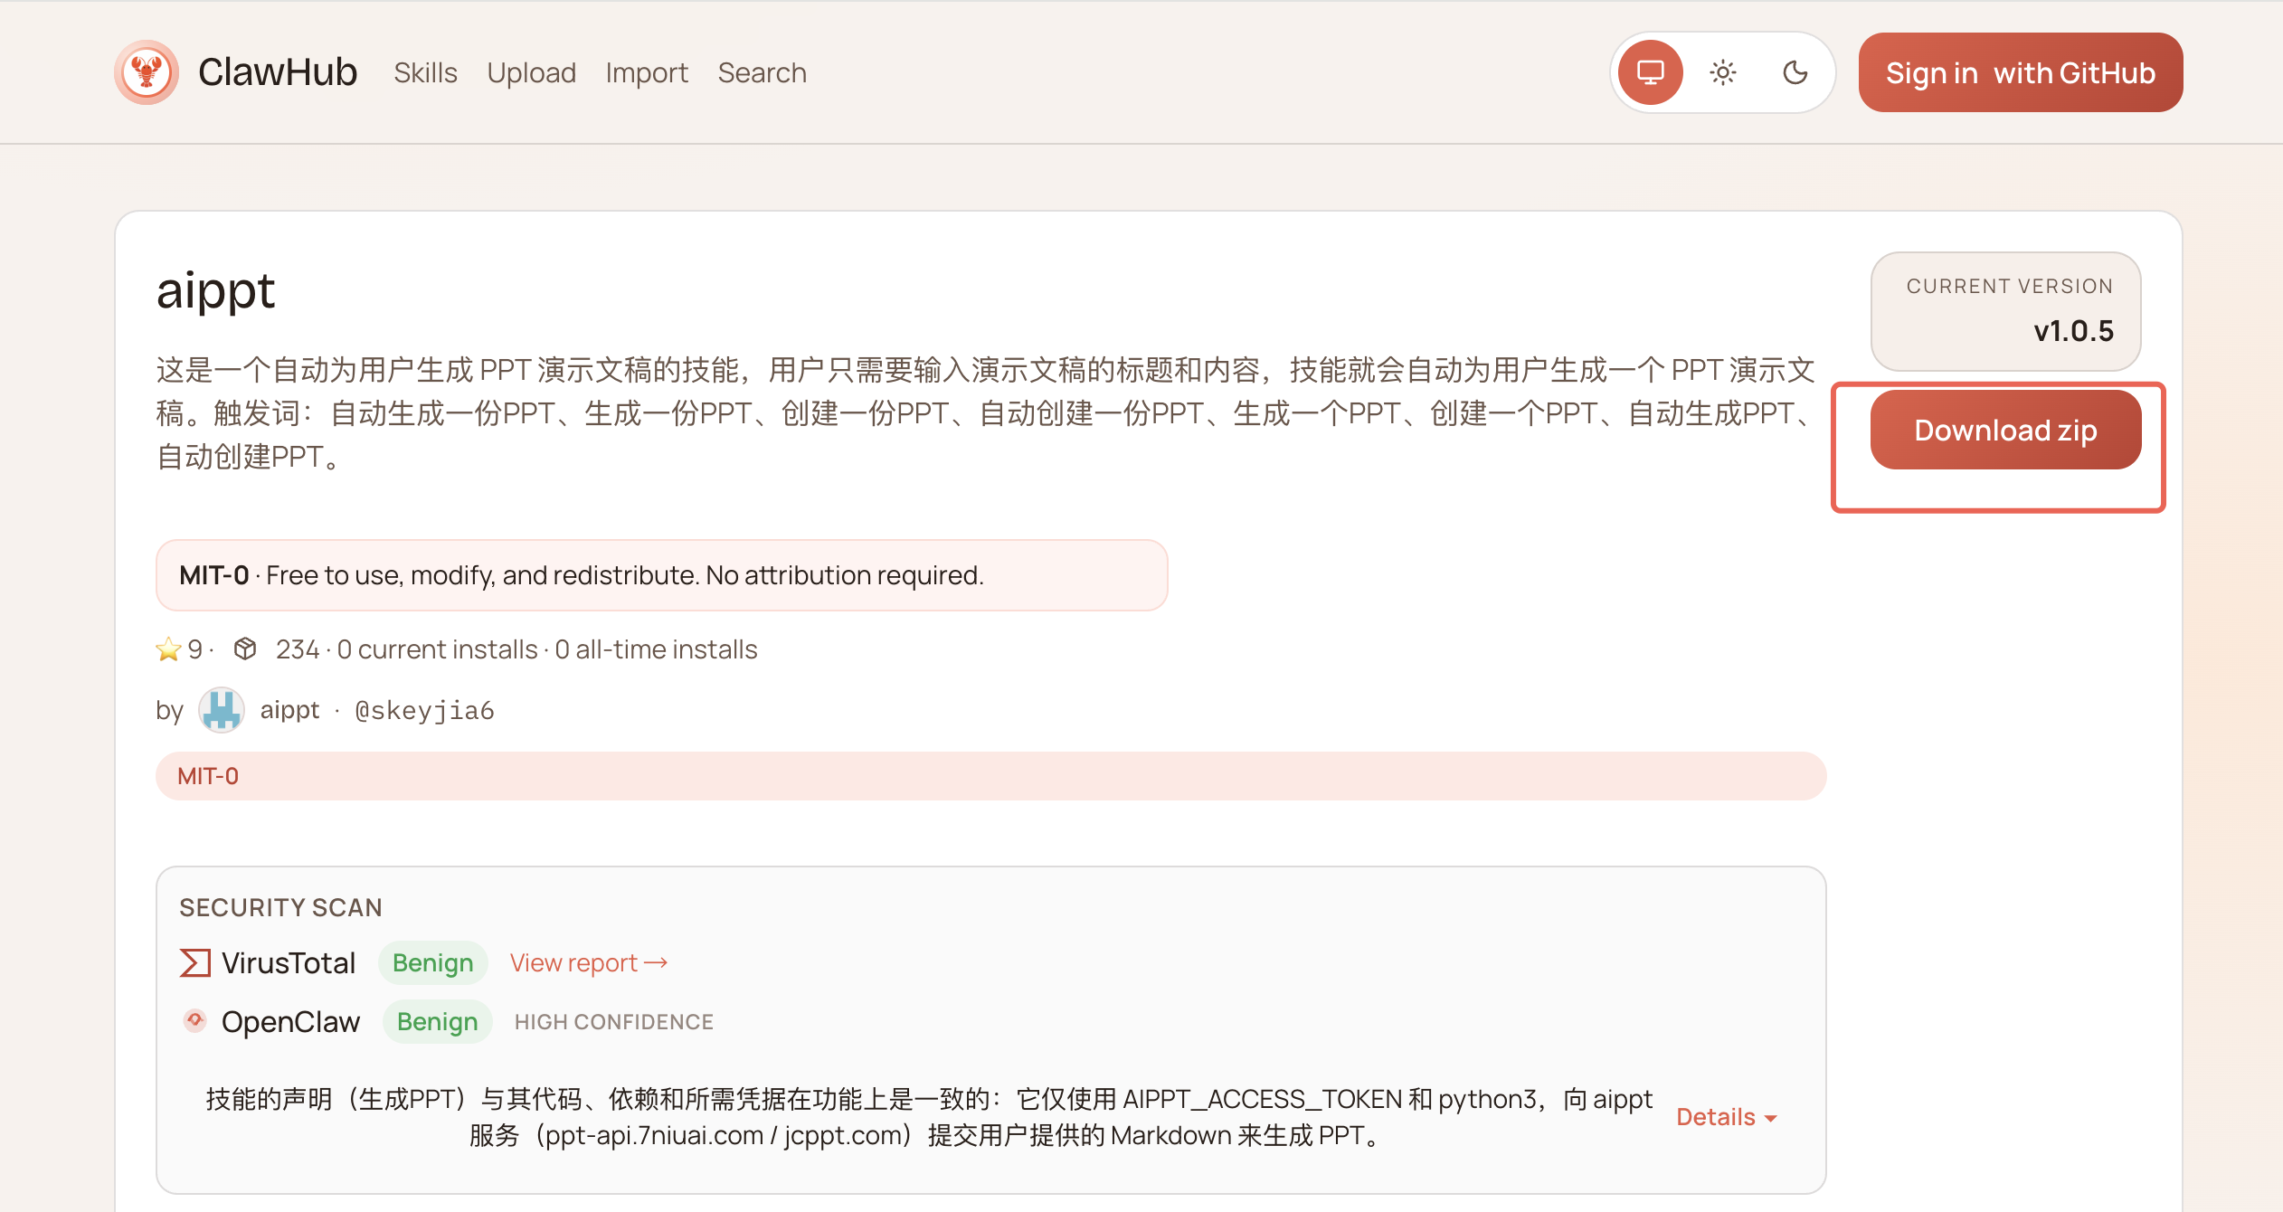Click the gold star rating icon
Screen dimensions: 2283x1212
168,649
